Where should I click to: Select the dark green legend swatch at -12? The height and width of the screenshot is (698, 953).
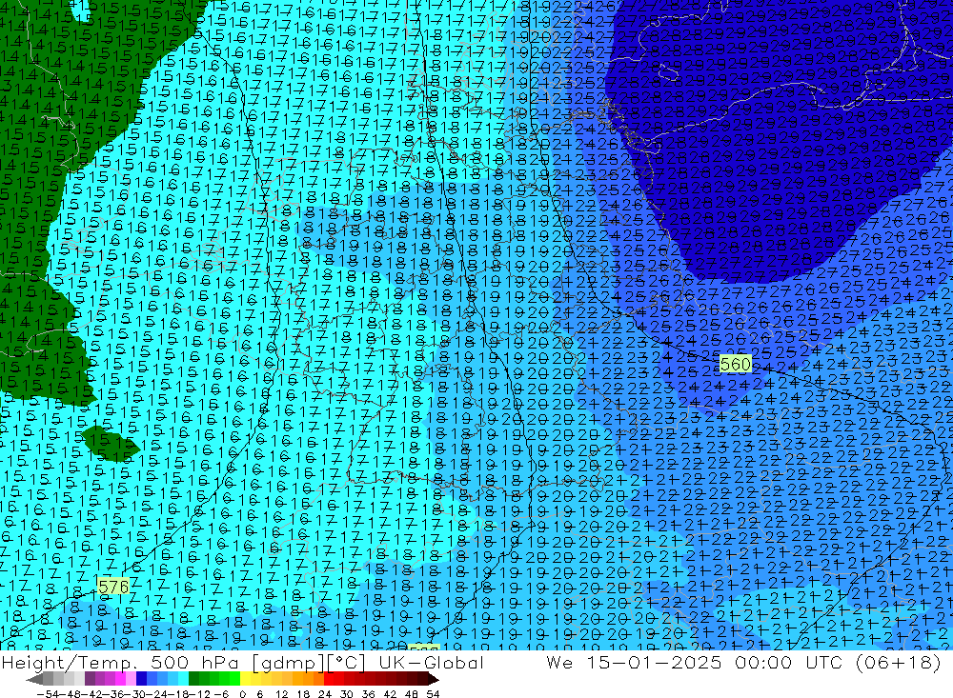point(193,678)
